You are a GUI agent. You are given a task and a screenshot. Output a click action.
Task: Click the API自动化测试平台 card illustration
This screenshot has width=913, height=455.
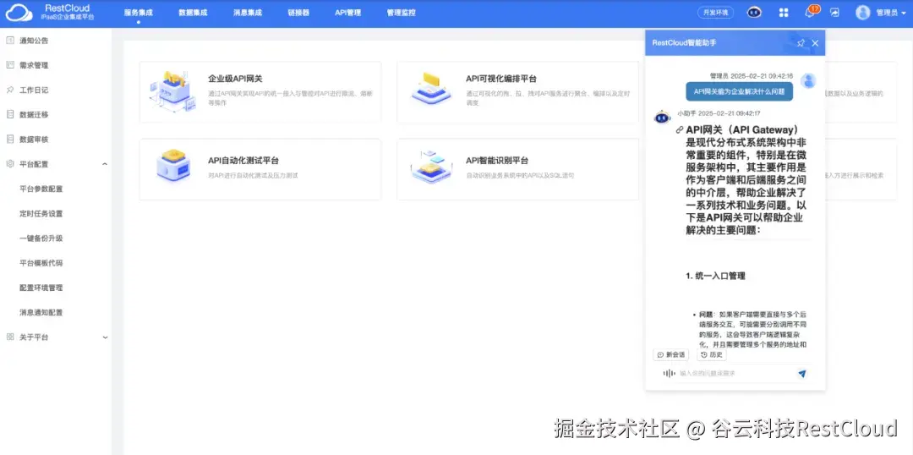click(x=173, y=166)
